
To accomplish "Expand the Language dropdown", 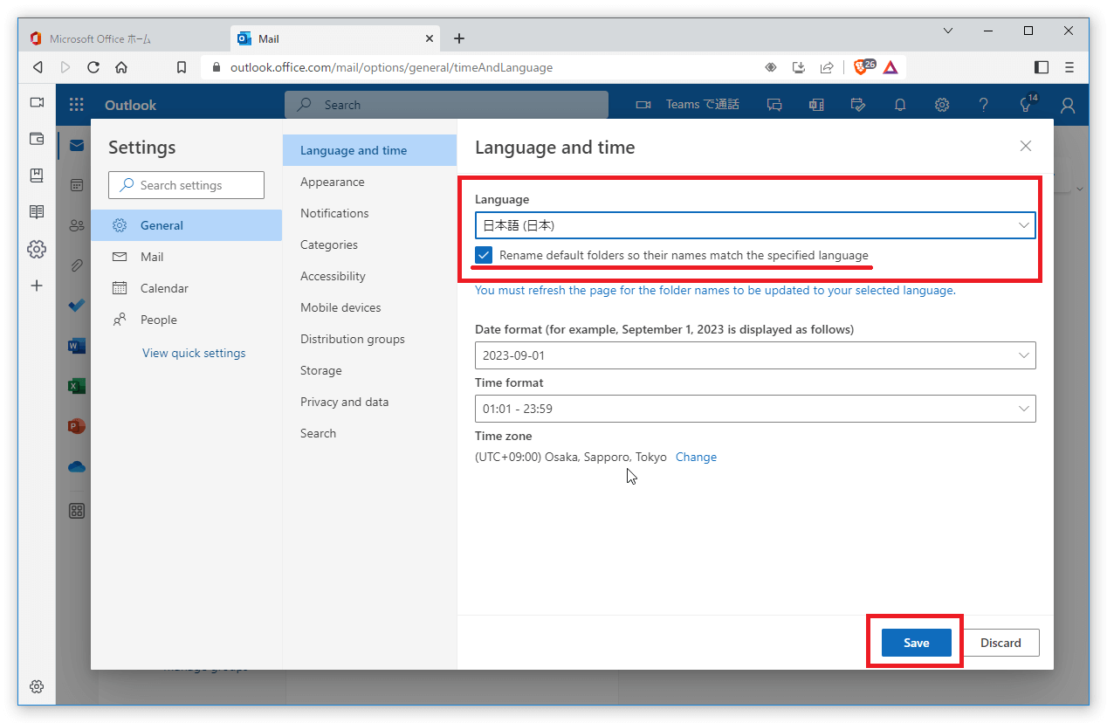I will pyautogui.click(x=755, y=225).
